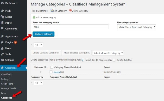The height and width of the screenshot is (101, 164).
Task: Open Classifieds Settings submenu link
Action: tap(5, 79)
